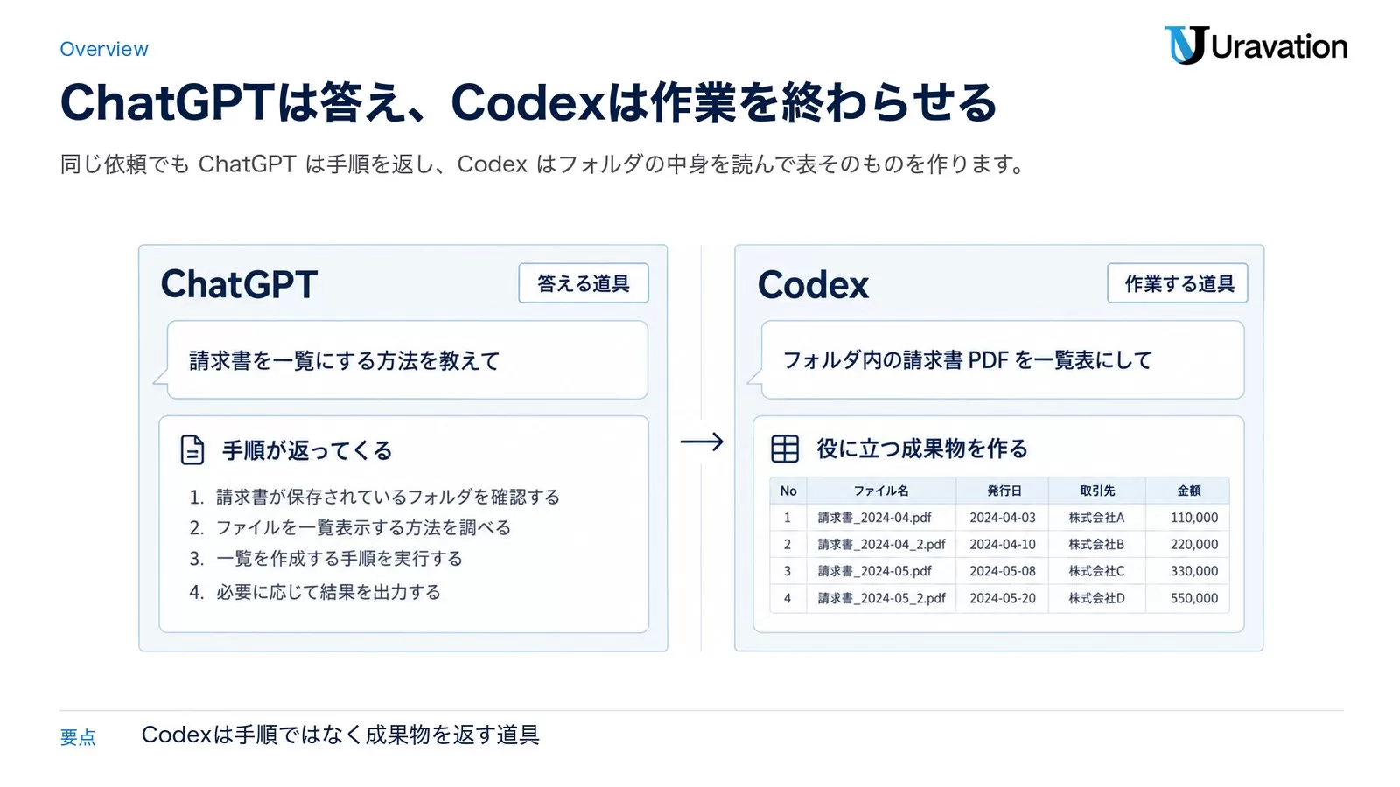The image size is (1400, 787).
Task: Click file name 請求書_2024-05_2.pdf
Action: 881,598
